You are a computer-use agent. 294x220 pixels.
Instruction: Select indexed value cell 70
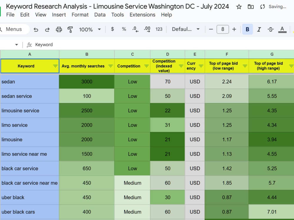[x=168, y=82]
